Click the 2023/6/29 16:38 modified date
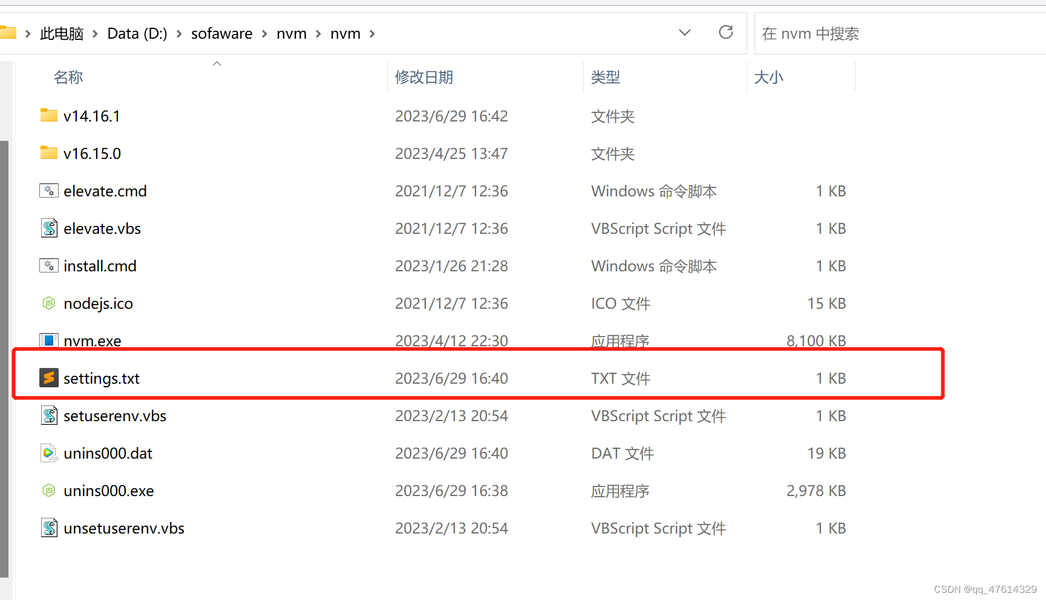The height and width of the screenshot is (600, 1046). (451, 491)
